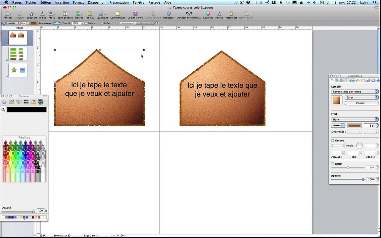
Task: Open line style dropdown in Graphismes Trait
Action: (x=338, y=125)
